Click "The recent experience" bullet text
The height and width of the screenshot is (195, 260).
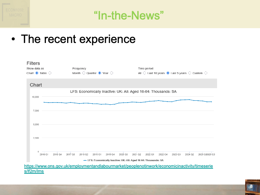point(78,39)
